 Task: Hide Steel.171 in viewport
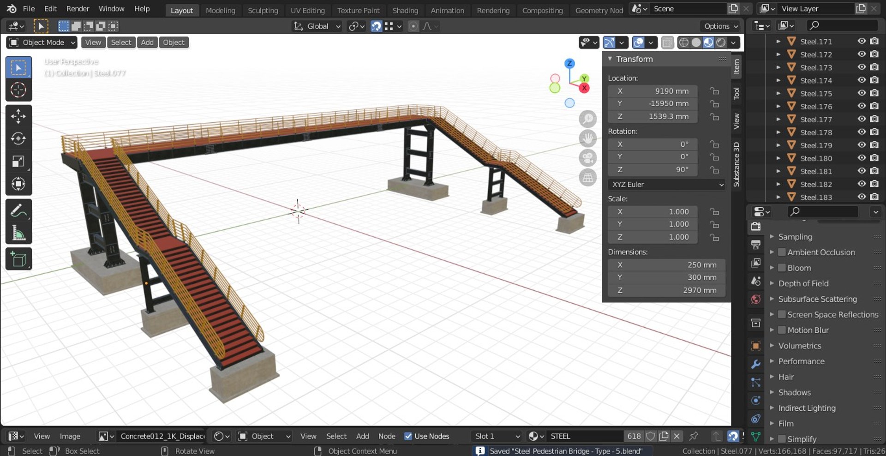862,41
